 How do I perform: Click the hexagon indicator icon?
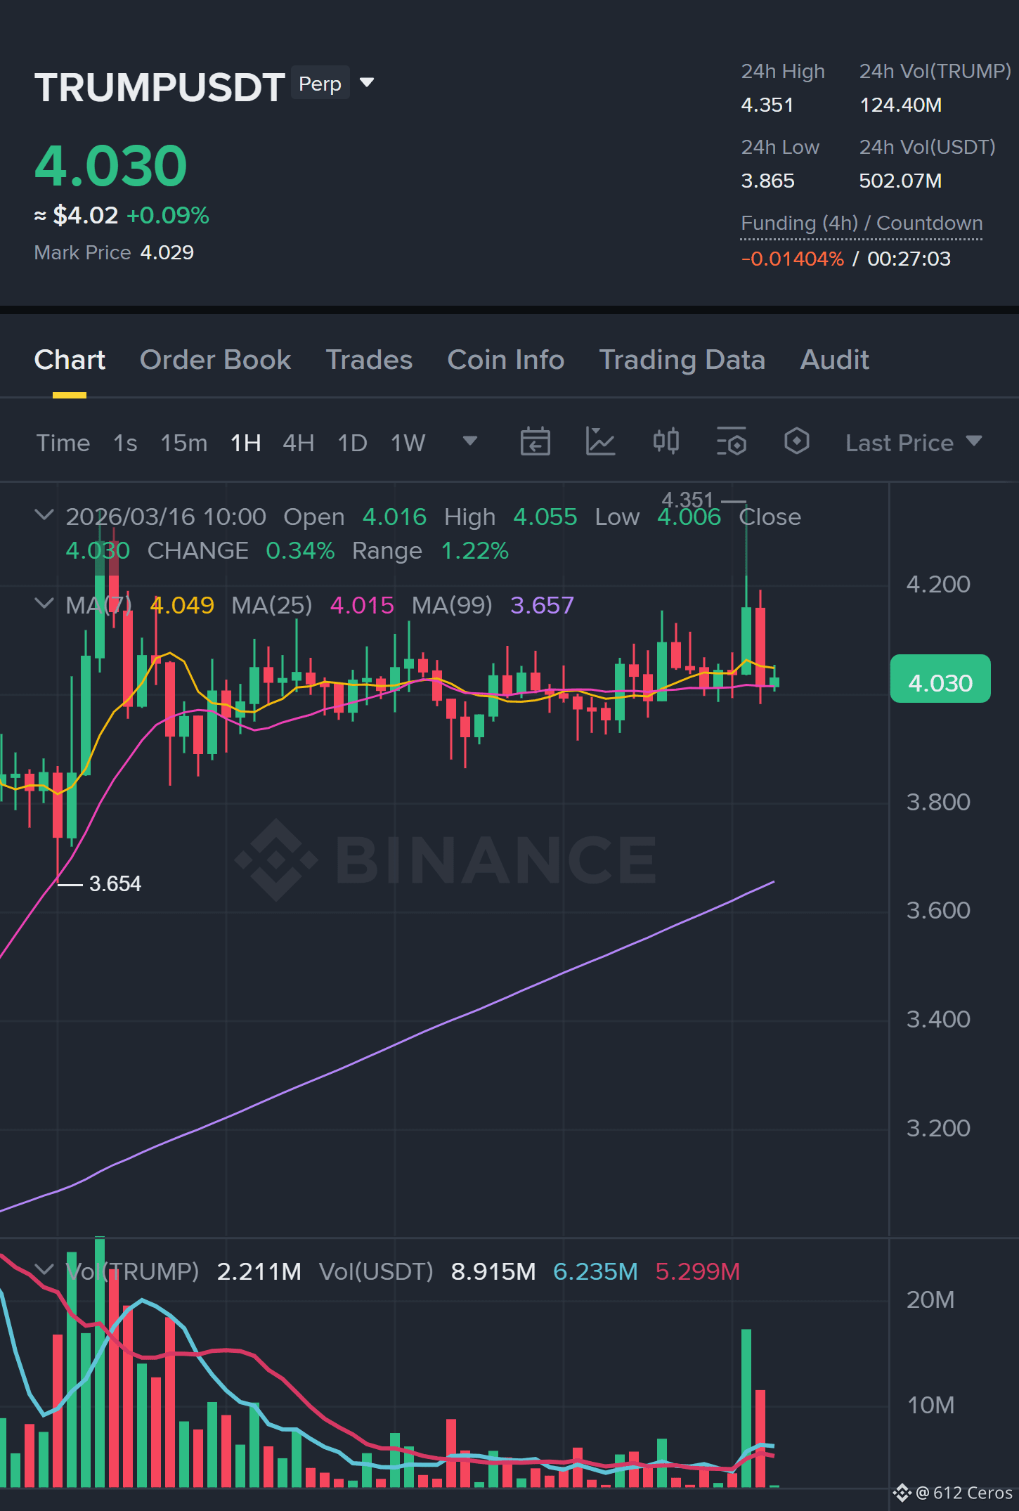[796, 442]
